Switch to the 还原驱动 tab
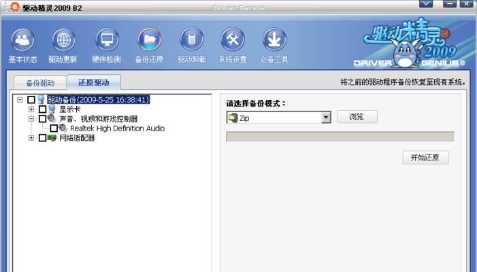This screenshot has width=477, height=272. pos(94,82)
